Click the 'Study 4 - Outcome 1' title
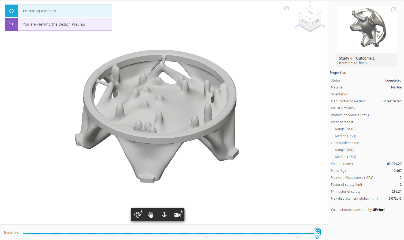 pos(357,58)
